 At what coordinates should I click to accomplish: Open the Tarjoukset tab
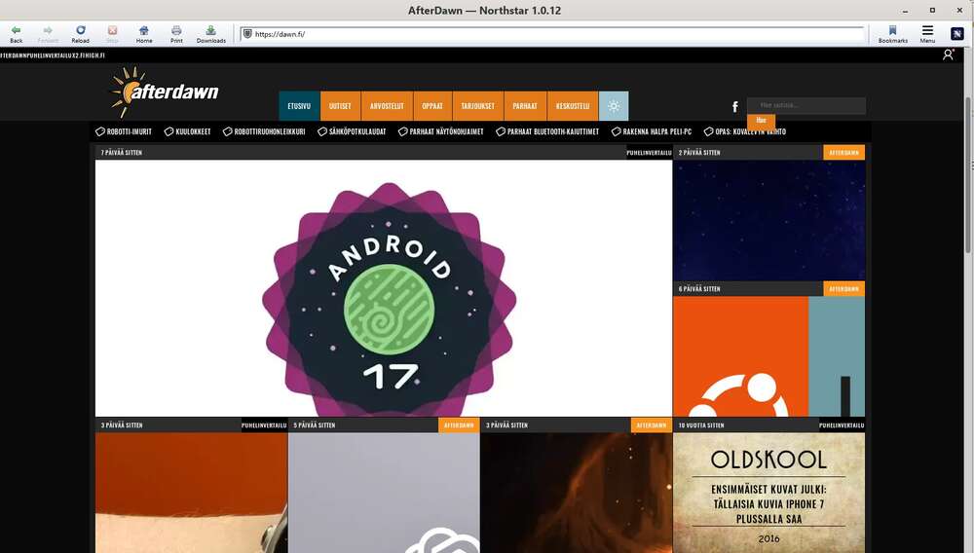point(477,106)
